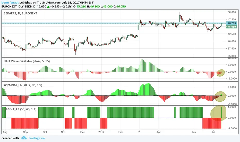Image resolution: width=240 pixels, height=142 pixels.
Task: Click the Aug label on the time axis
Action: 5,132
